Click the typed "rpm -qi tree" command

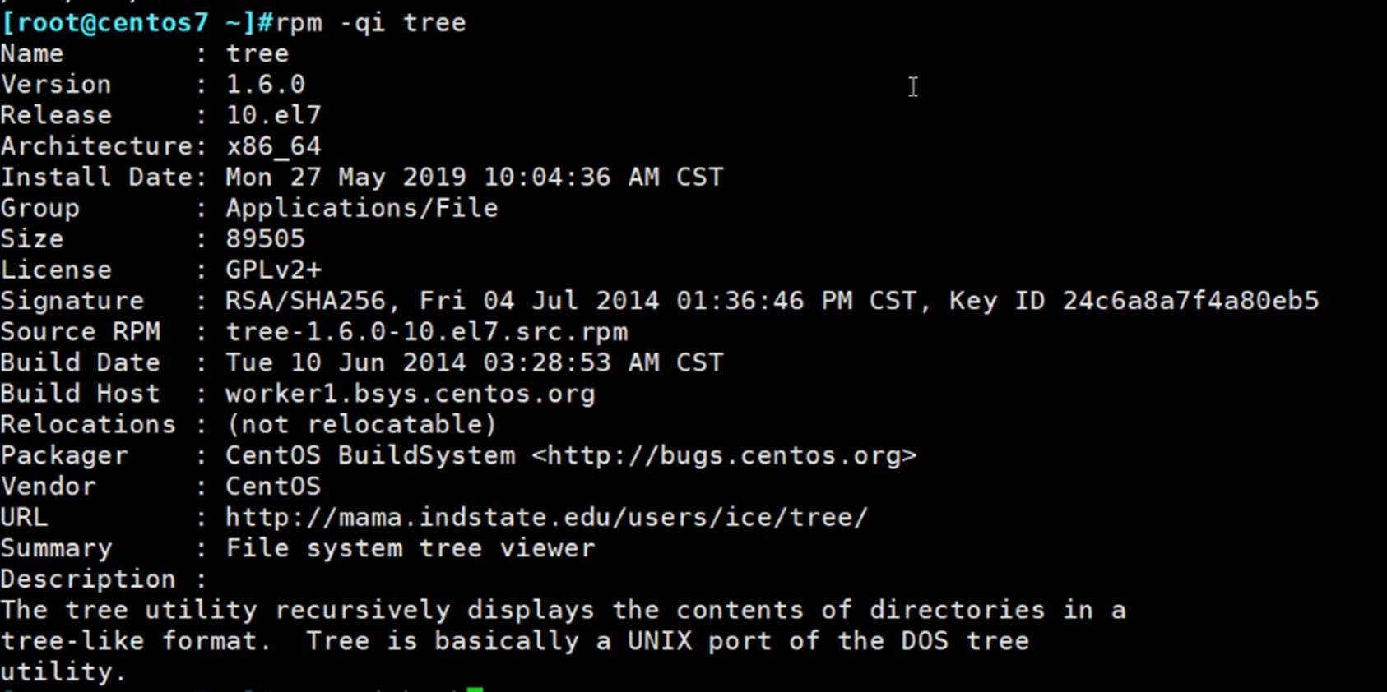point(370,23)
